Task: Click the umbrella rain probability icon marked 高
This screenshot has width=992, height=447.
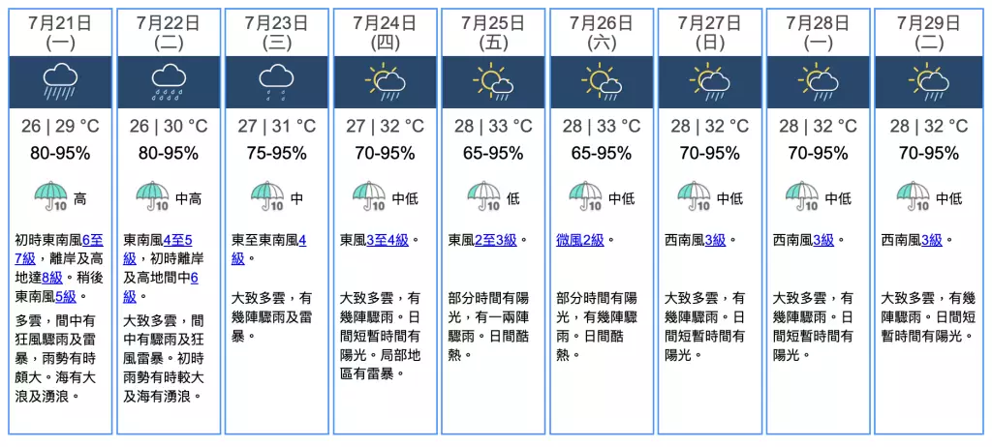Action: tap(50, 196)
